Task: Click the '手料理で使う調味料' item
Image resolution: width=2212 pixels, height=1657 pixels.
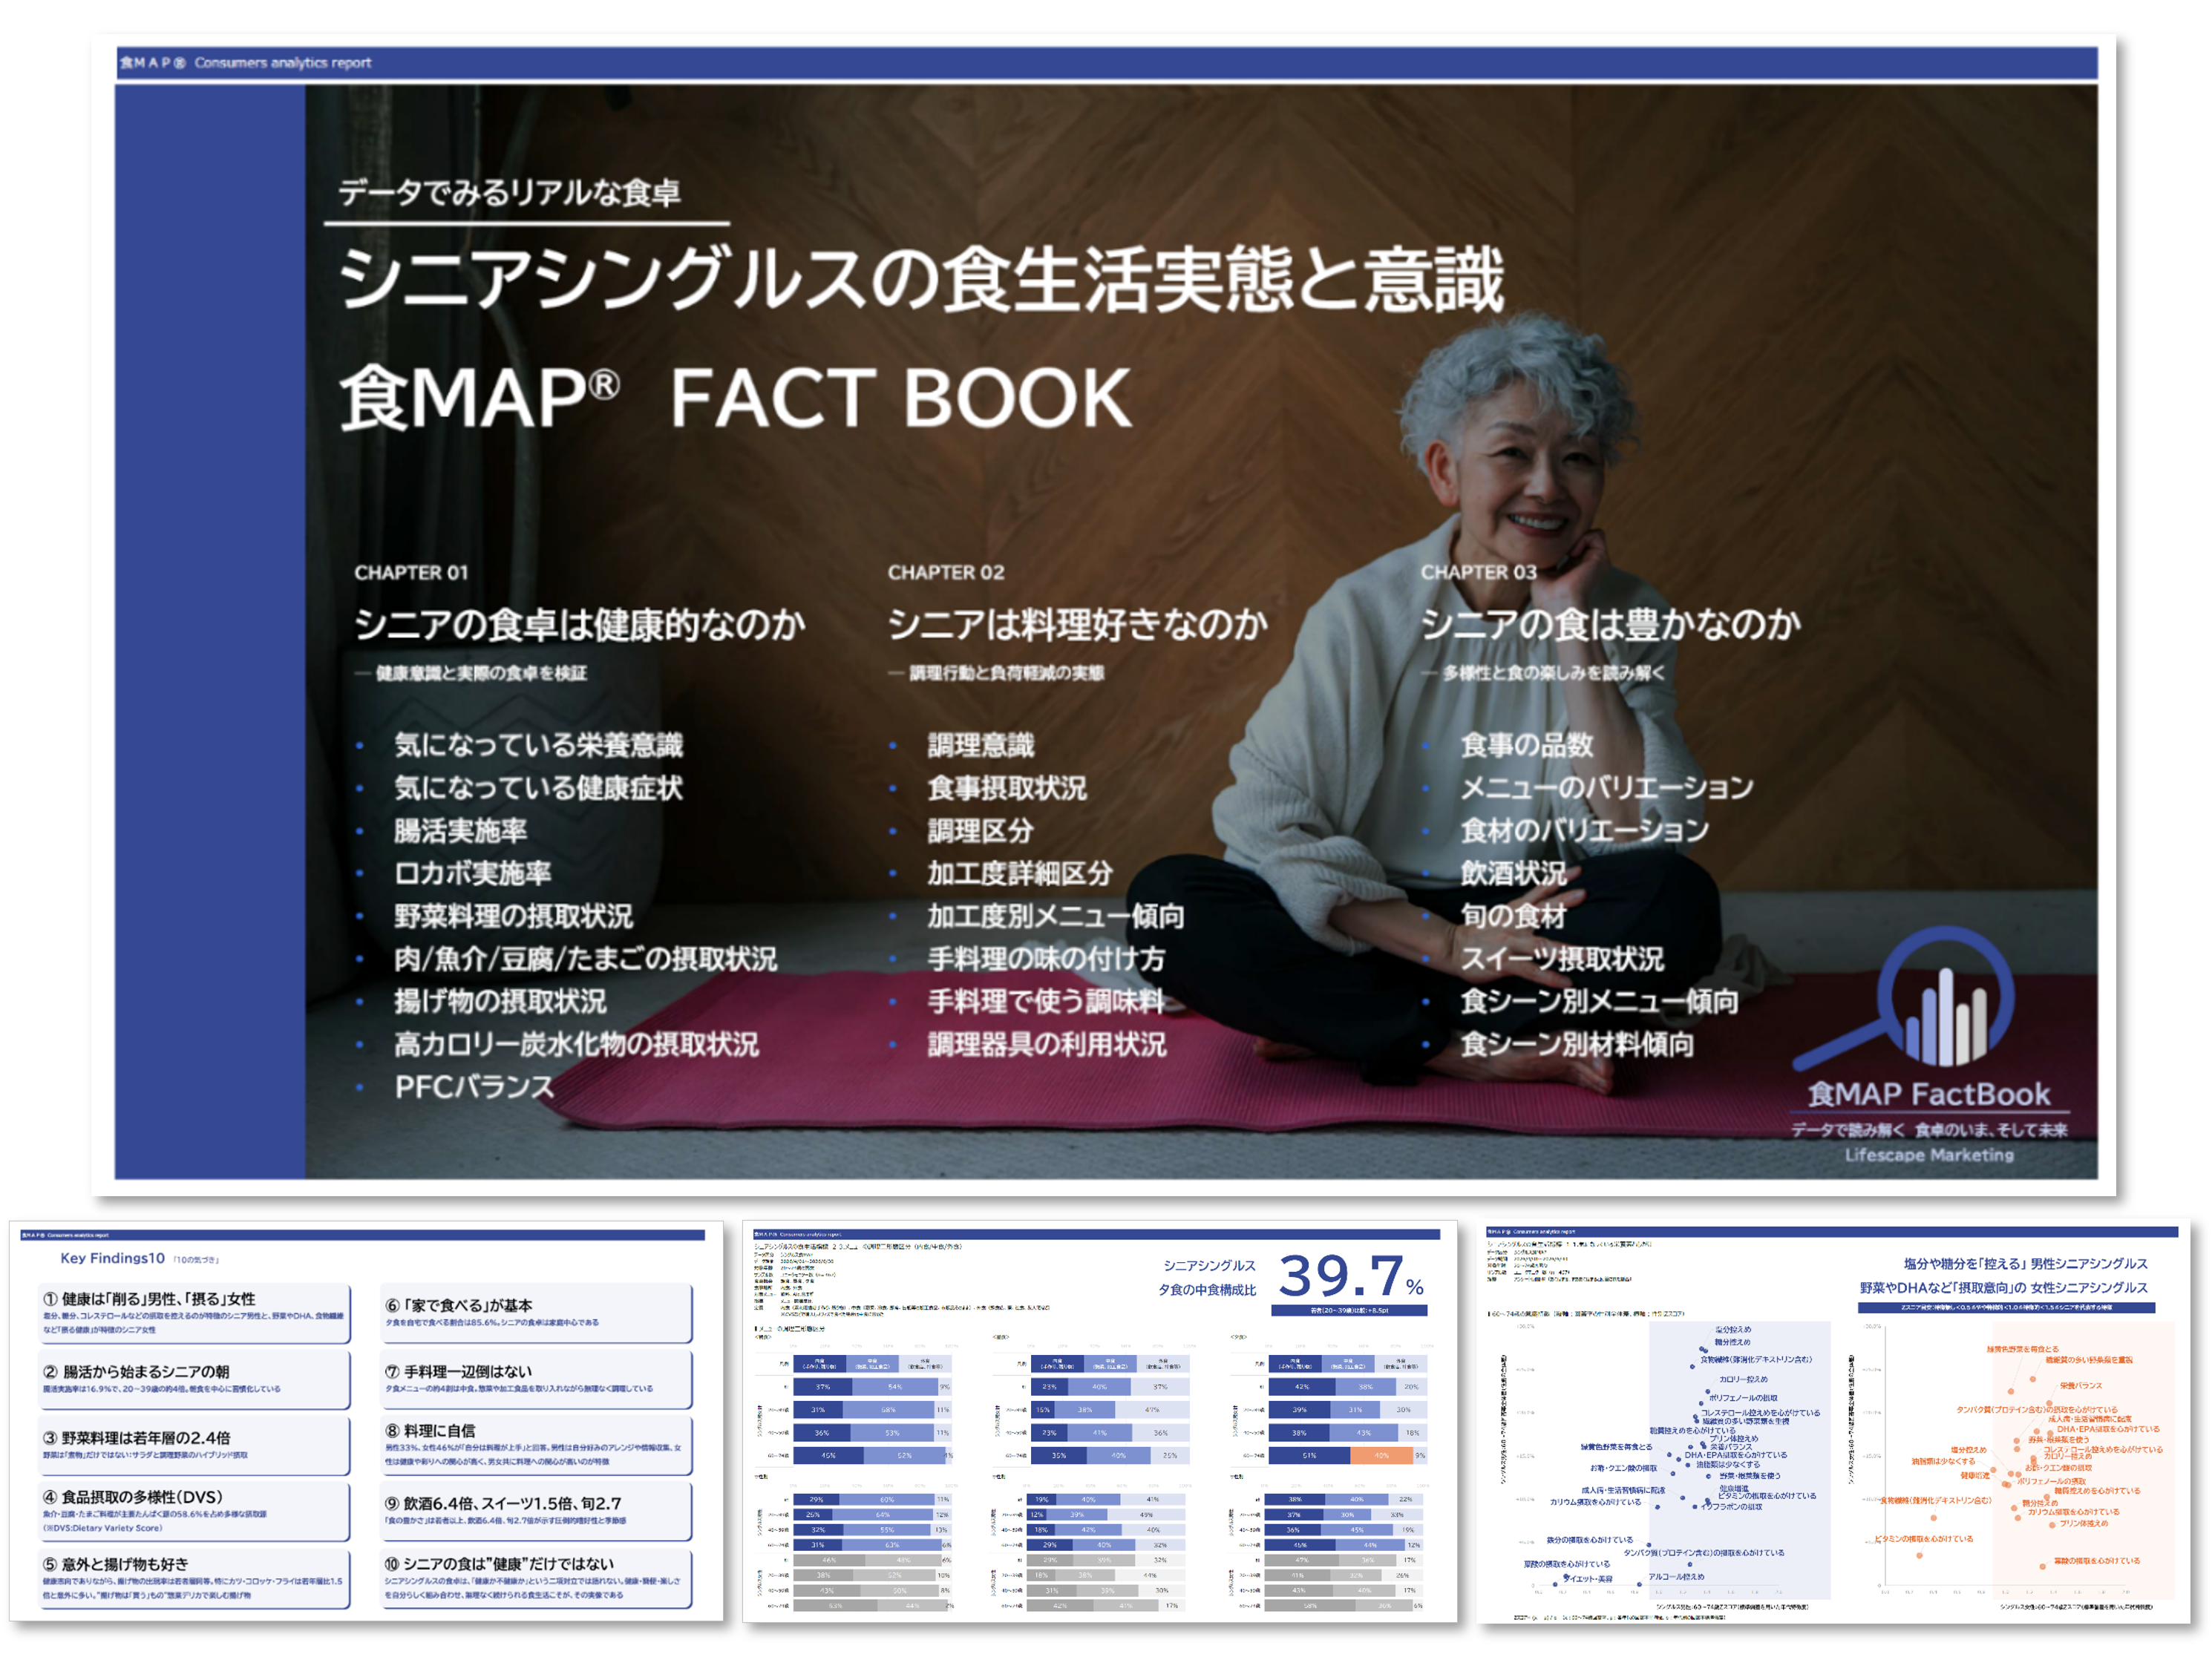Action: (1046, 1001)
